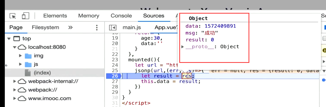
Task: Activate the inspect element picker icon
Action: pyautogui.click(x=13, y=16)
